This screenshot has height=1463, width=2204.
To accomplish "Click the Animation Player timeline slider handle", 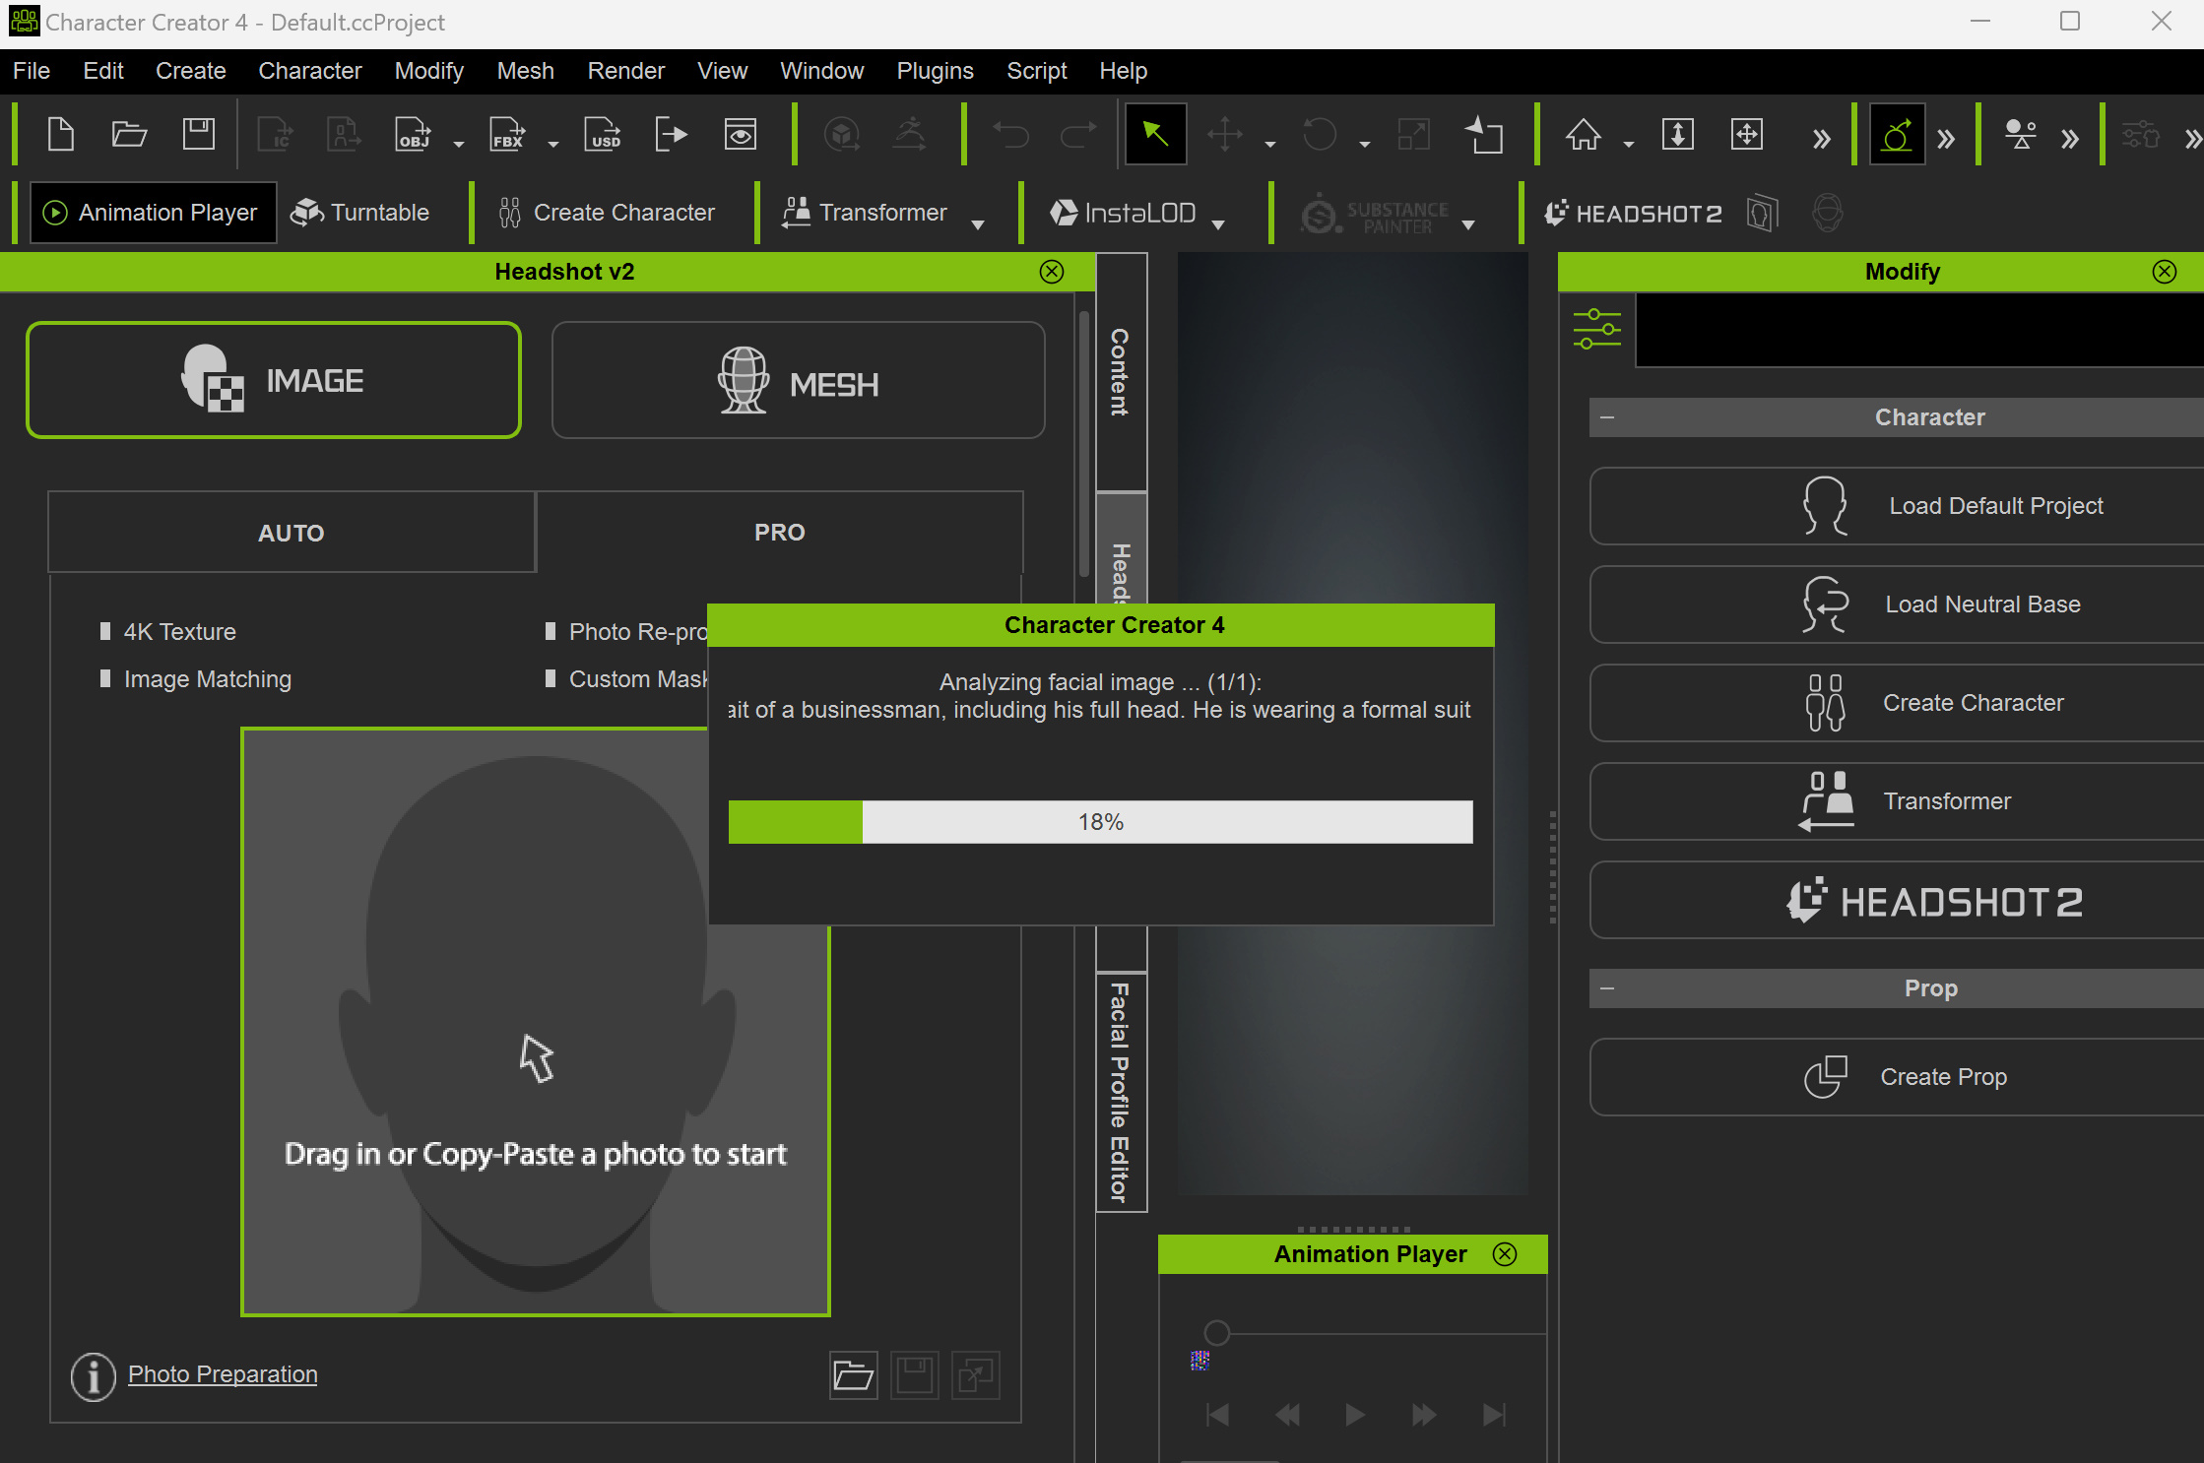I will 1217,1333.
